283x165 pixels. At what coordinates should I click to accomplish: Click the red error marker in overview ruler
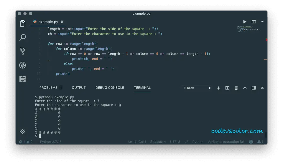(x=266, y=40)
